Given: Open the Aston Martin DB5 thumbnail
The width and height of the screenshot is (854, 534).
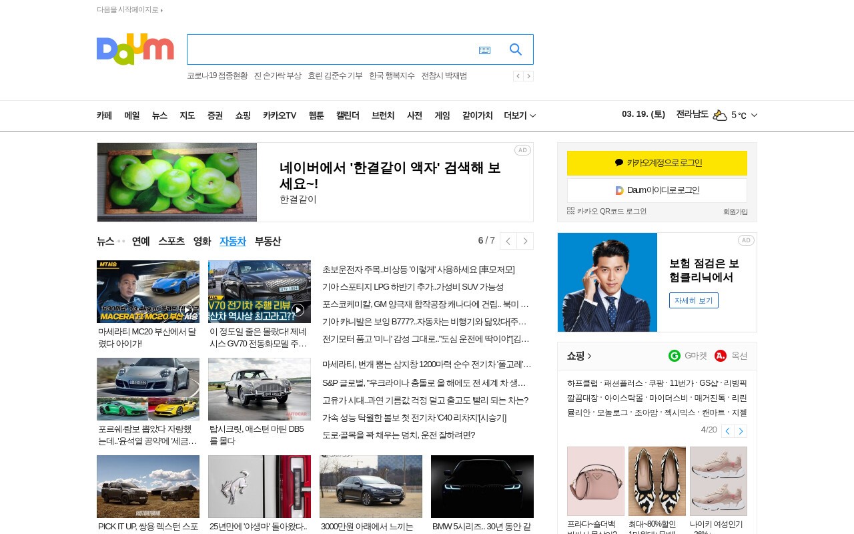Looking at the screenshot, I should (x=260, y=389).
